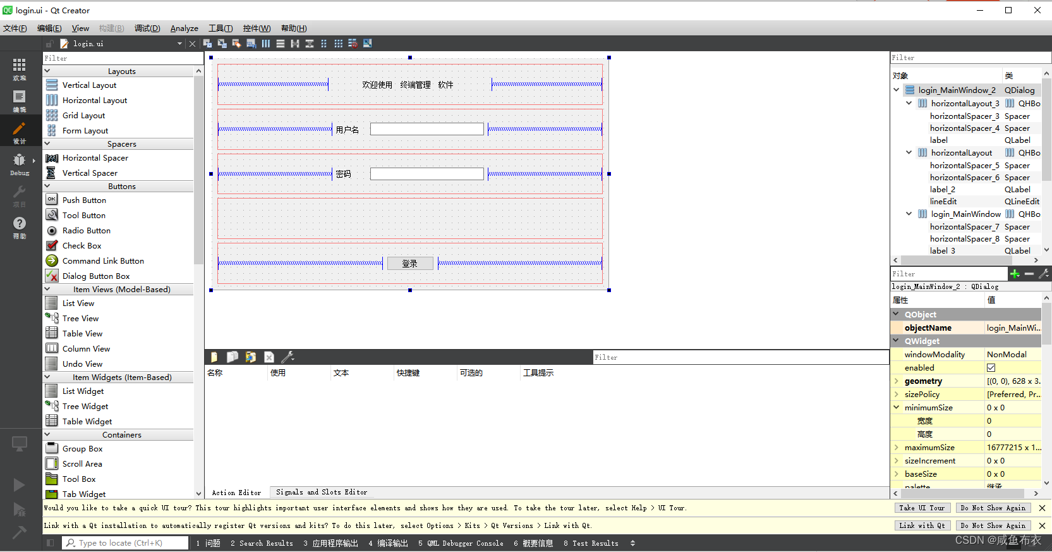Expand the geometry property row

click(x=896, y=381)
